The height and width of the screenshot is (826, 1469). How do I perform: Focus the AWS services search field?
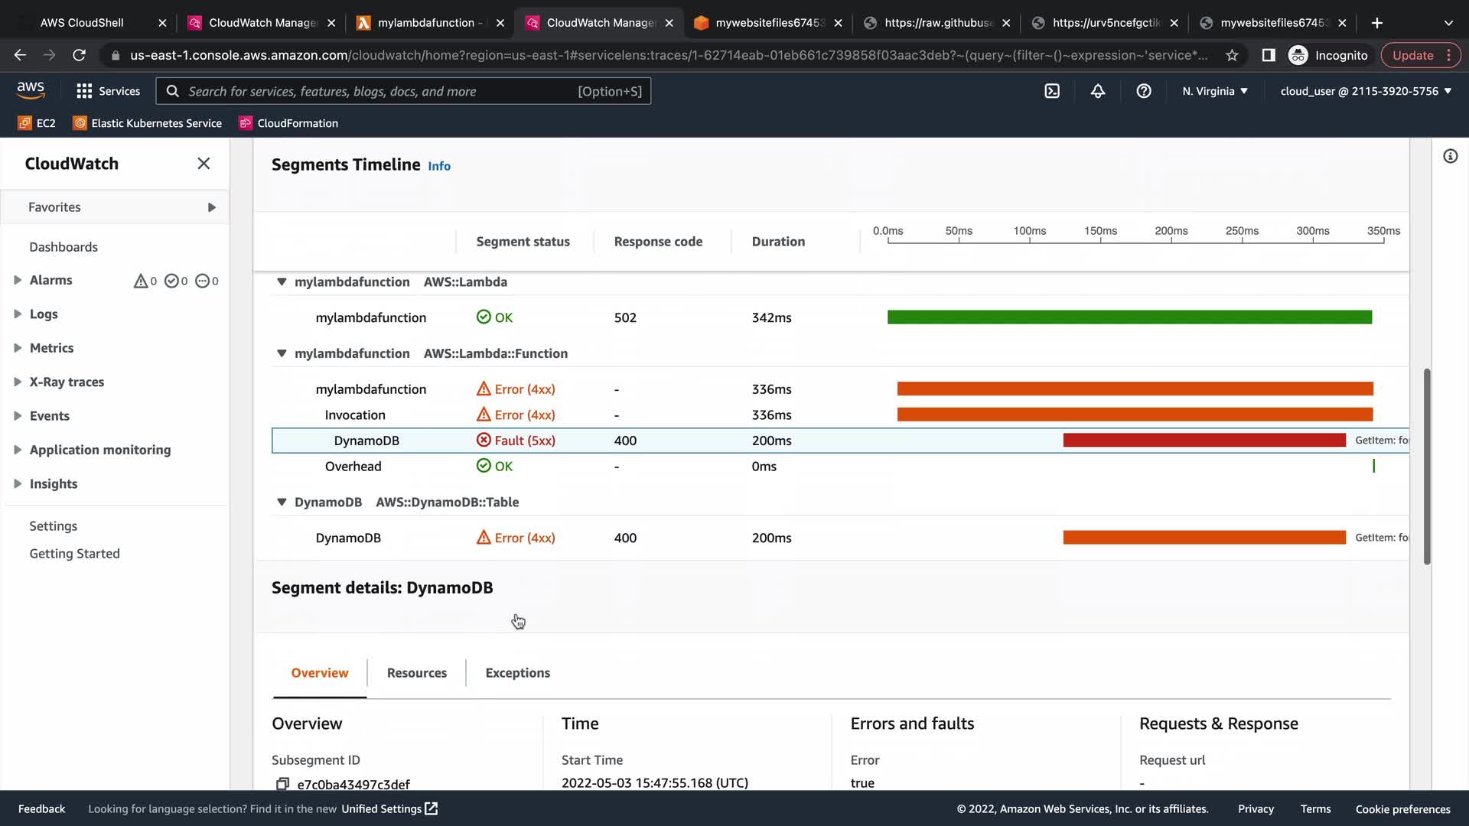(x=383, y=91)
